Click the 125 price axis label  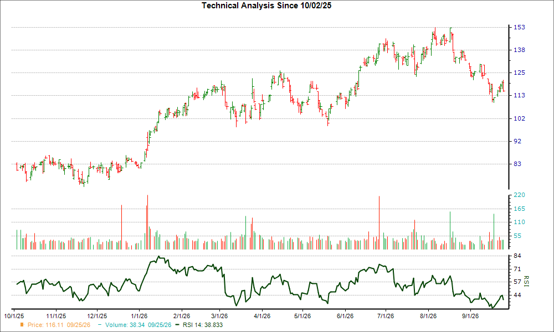click(x=519, y=72)
